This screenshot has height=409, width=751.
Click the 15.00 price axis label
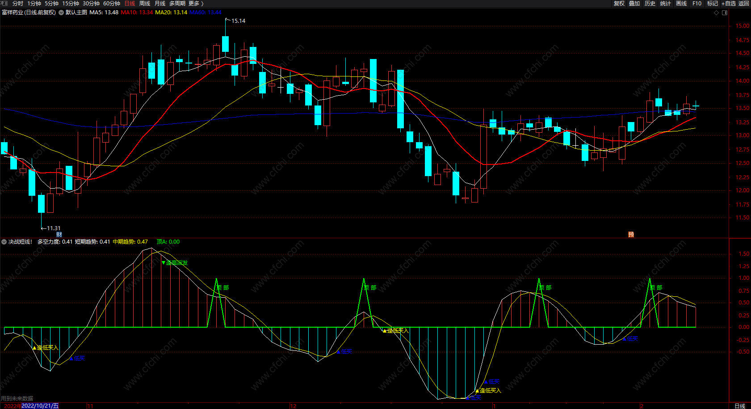pyautogui.click(x=743, y=26)
